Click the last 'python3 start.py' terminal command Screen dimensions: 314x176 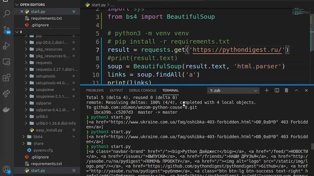[x=110, y=147]
